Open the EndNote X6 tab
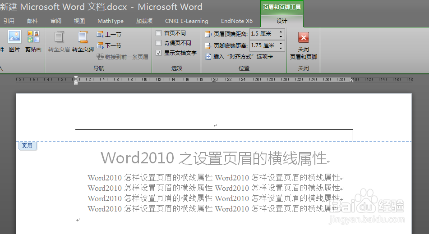Screen dimensions: 429x234 click(237, 21)
